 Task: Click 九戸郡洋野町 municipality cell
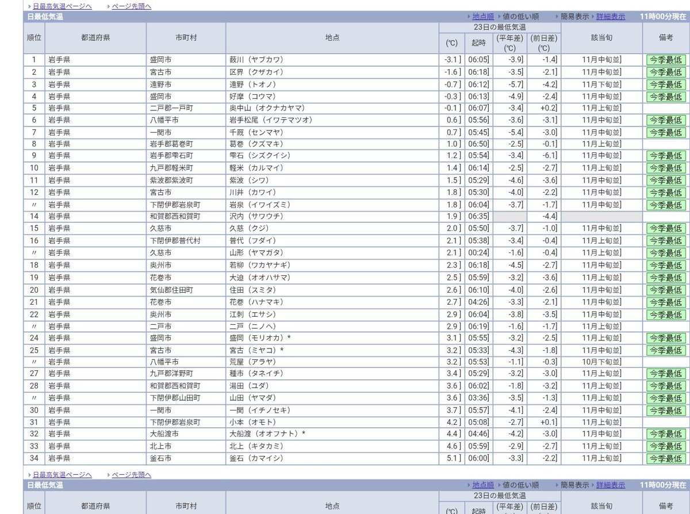186,374
